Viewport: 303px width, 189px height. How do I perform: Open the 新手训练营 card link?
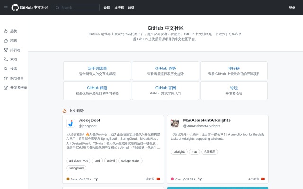(97, 68)
